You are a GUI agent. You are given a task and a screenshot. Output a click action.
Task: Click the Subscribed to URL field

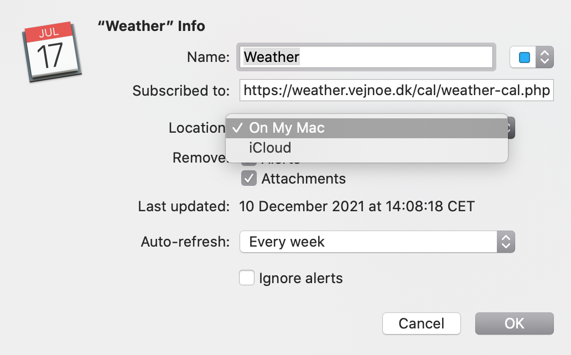pos(397,90)
